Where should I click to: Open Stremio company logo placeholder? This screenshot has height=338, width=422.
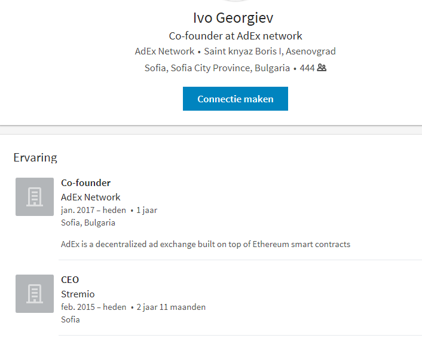click(x=35, y=294)
